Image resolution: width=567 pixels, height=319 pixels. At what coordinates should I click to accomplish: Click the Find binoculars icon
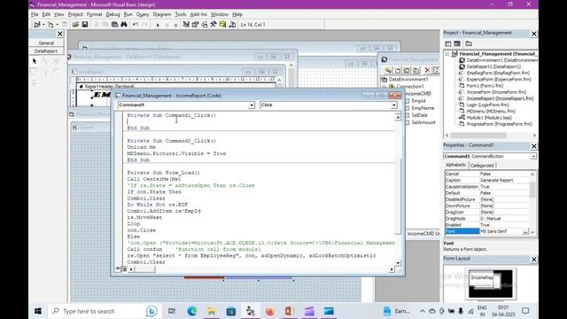click(124, 25)
